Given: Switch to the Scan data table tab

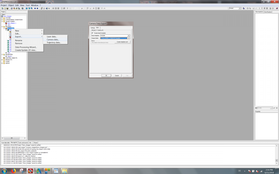Looking at the screenshot, I should point(5,143).
